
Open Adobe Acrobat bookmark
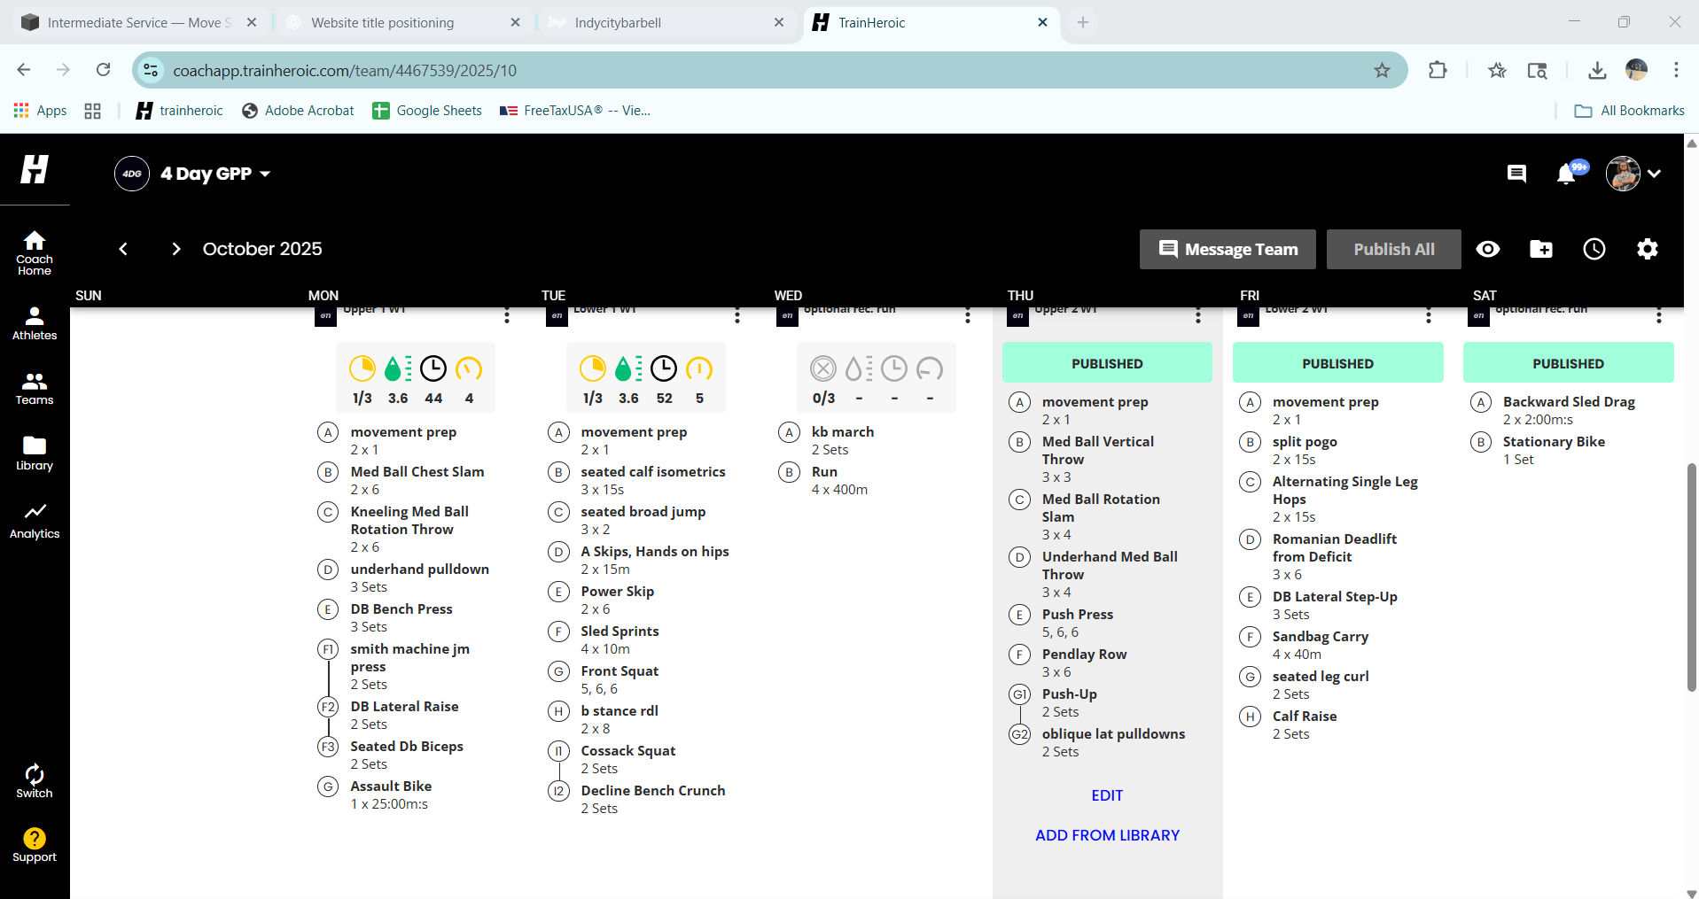click(298, 111)
